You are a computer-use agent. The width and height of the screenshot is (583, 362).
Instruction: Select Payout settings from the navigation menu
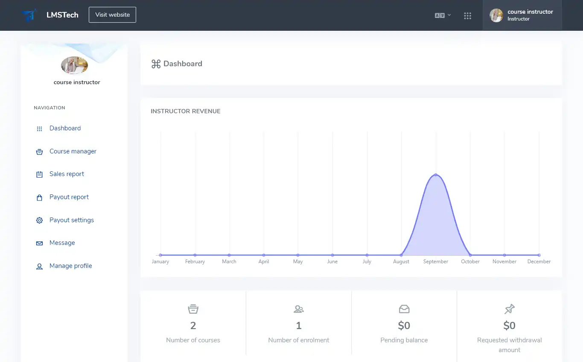point(72,220)
